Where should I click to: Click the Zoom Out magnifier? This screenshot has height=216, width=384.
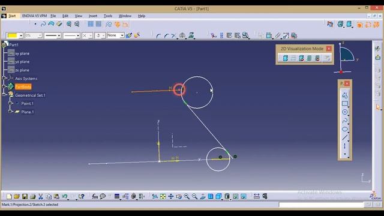point(194,196)
